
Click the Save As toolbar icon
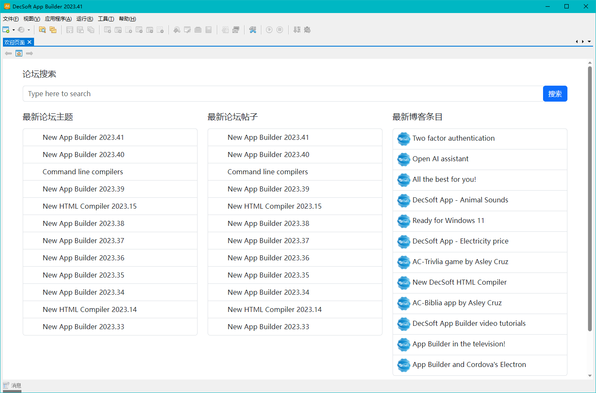click(x=80, y=30)
